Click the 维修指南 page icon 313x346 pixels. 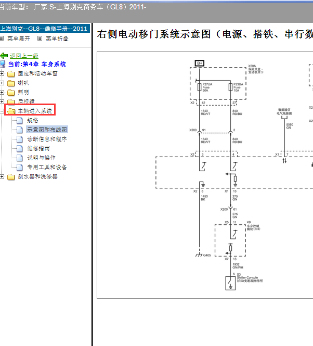(20, 148)
